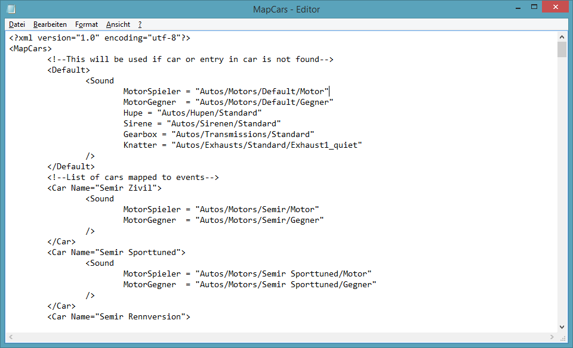Open the Datei menu

[17, 24]
